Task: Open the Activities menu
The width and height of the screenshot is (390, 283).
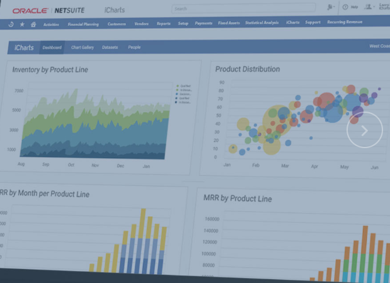Action: pos(51,24)
